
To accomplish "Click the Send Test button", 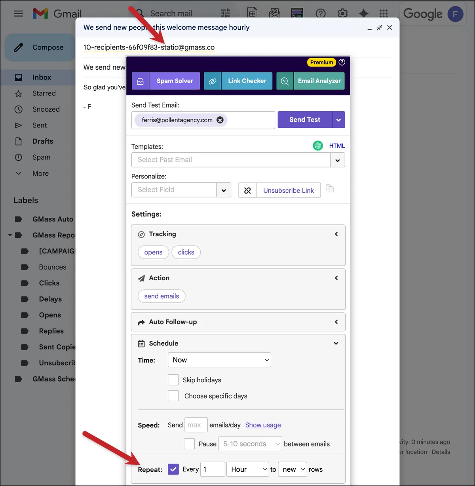I will coord(305,120).
